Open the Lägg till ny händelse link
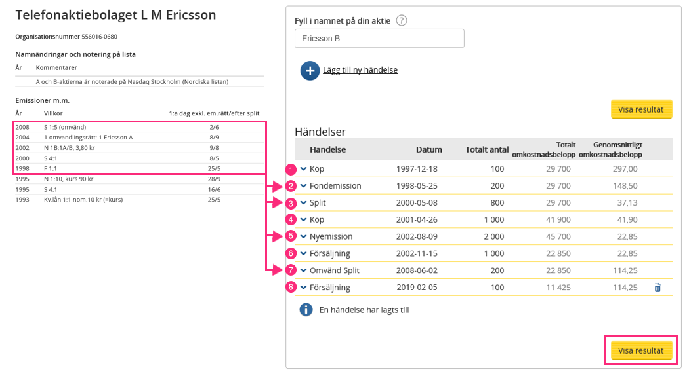689x372 pixels. click(x=360, y=70)
